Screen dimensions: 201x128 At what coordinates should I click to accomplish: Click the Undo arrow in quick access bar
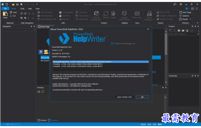(x=28, y=4)
